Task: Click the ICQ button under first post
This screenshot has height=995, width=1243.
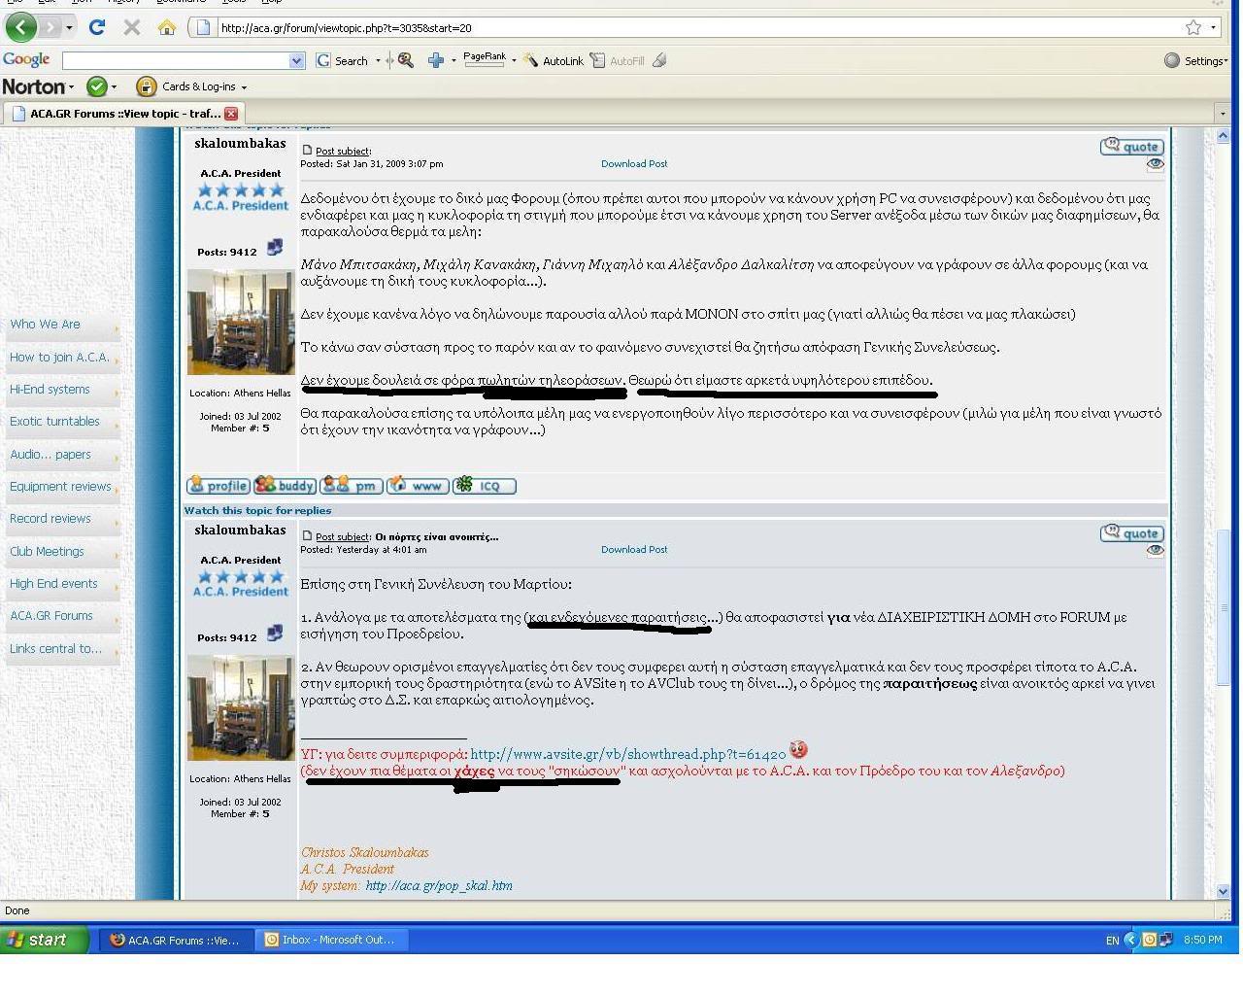Action: [x=485, y=486]
